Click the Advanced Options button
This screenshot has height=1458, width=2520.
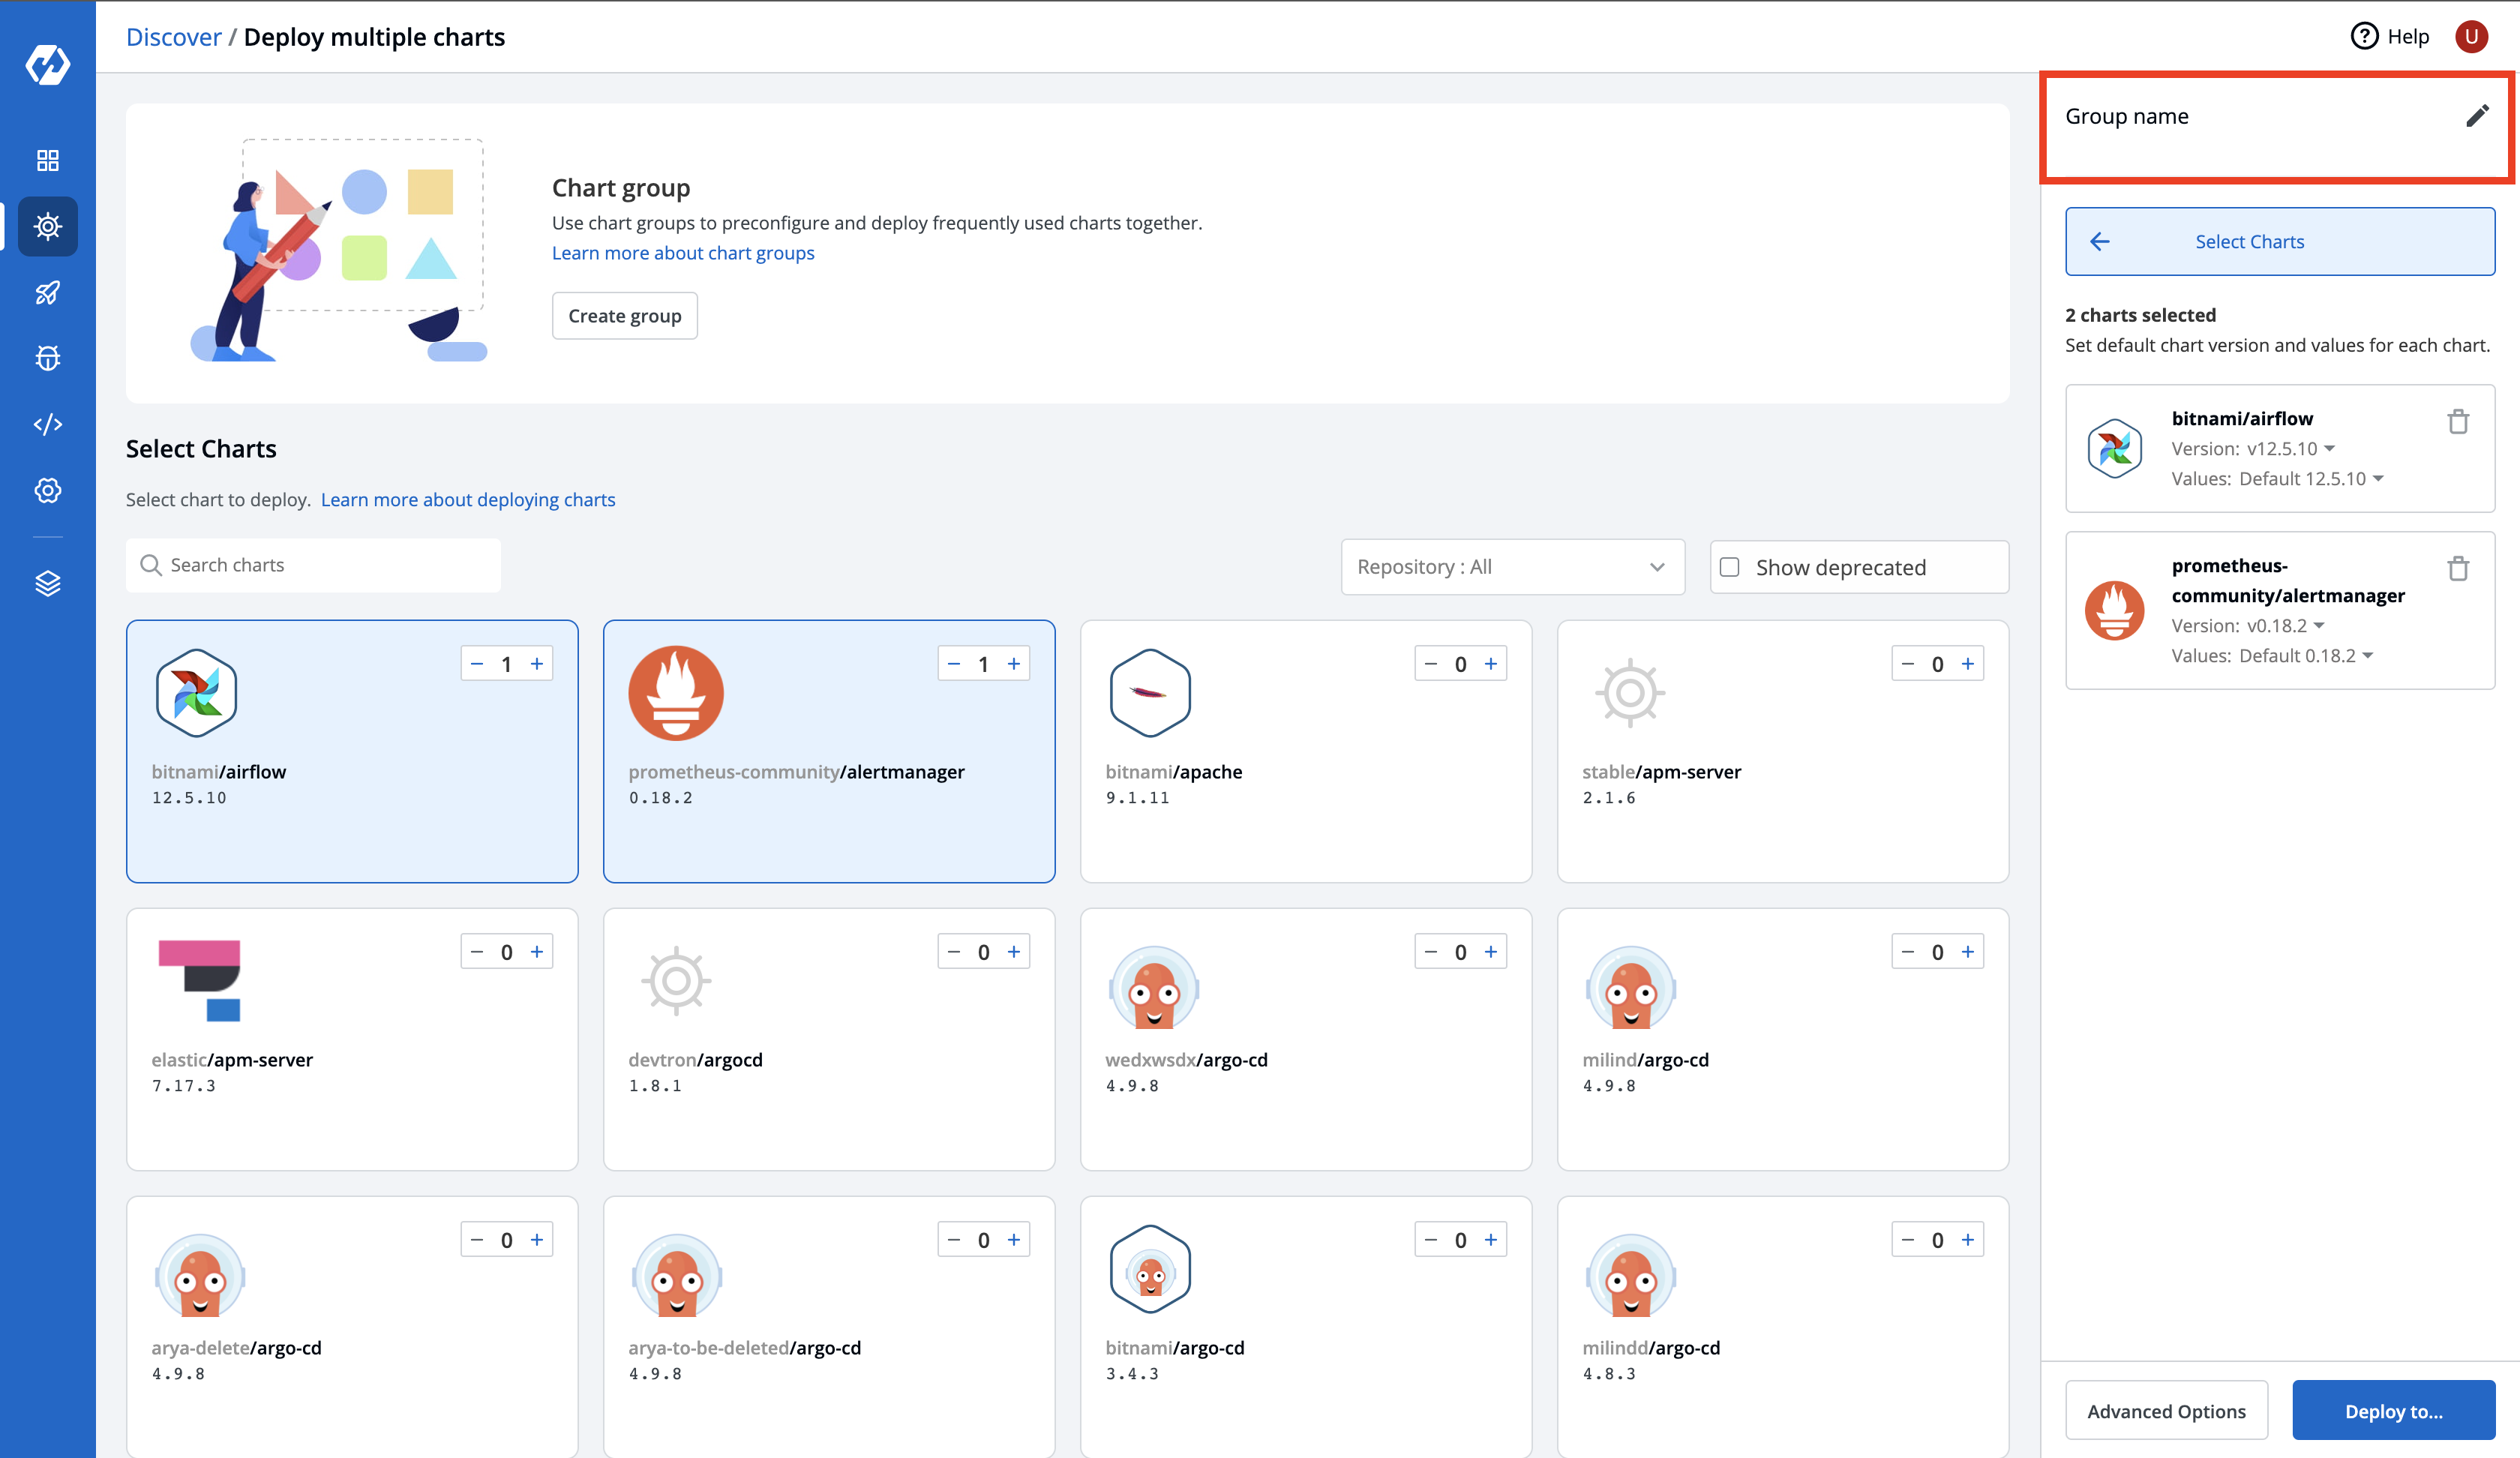click(x=2166, y=1411)
